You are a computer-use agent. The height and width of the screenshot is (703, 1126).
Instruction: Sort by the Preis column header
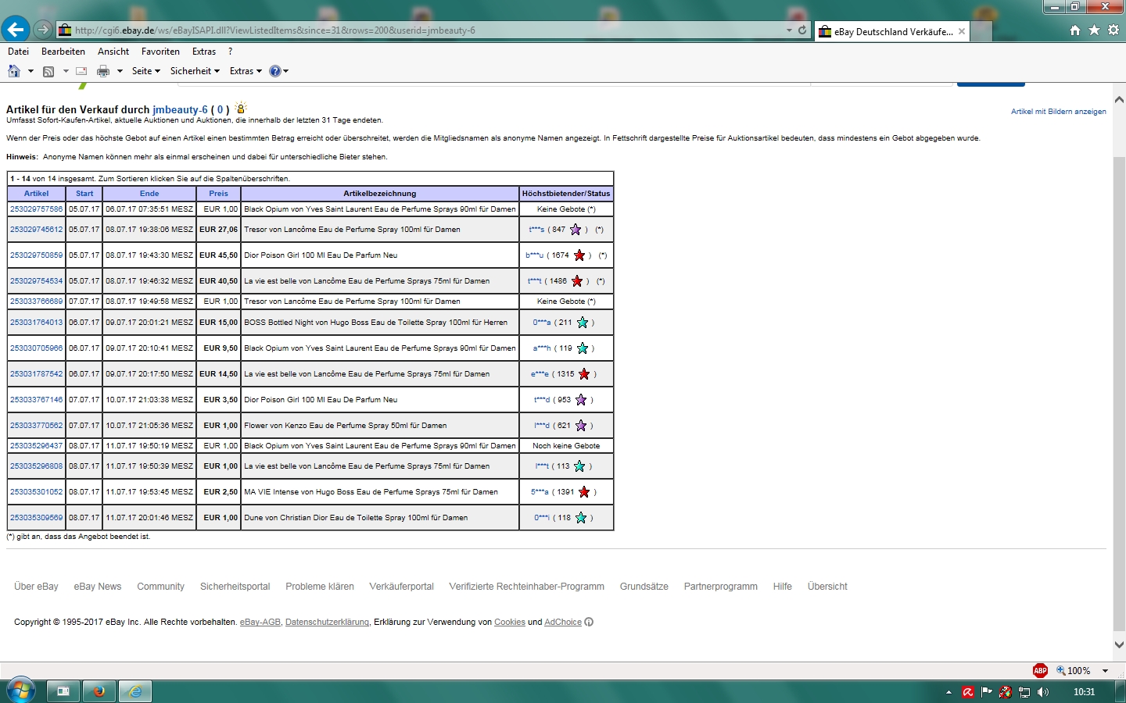[219, 194]
